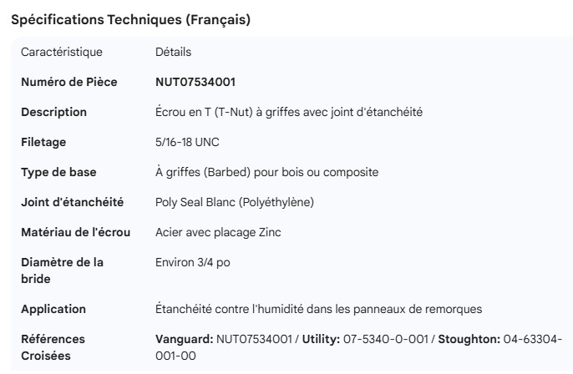Click the '5/16-18 UNC' thread value
573x374 pixels.
(x=187, y=142)
